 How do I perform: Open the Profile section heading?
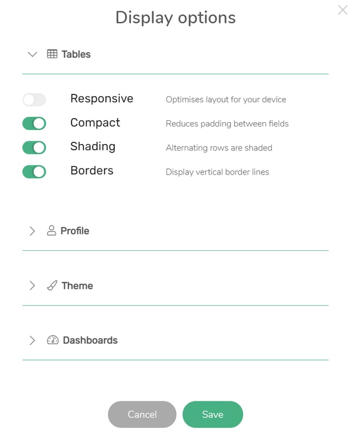75,231
